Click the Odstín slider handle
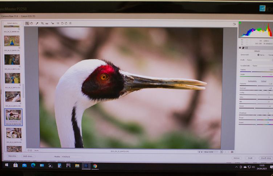Viewport: 273px width, 176px height. 261,77
